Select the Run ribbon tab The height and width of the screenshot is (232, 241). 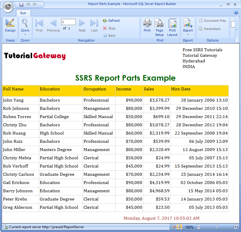[23, 13]
